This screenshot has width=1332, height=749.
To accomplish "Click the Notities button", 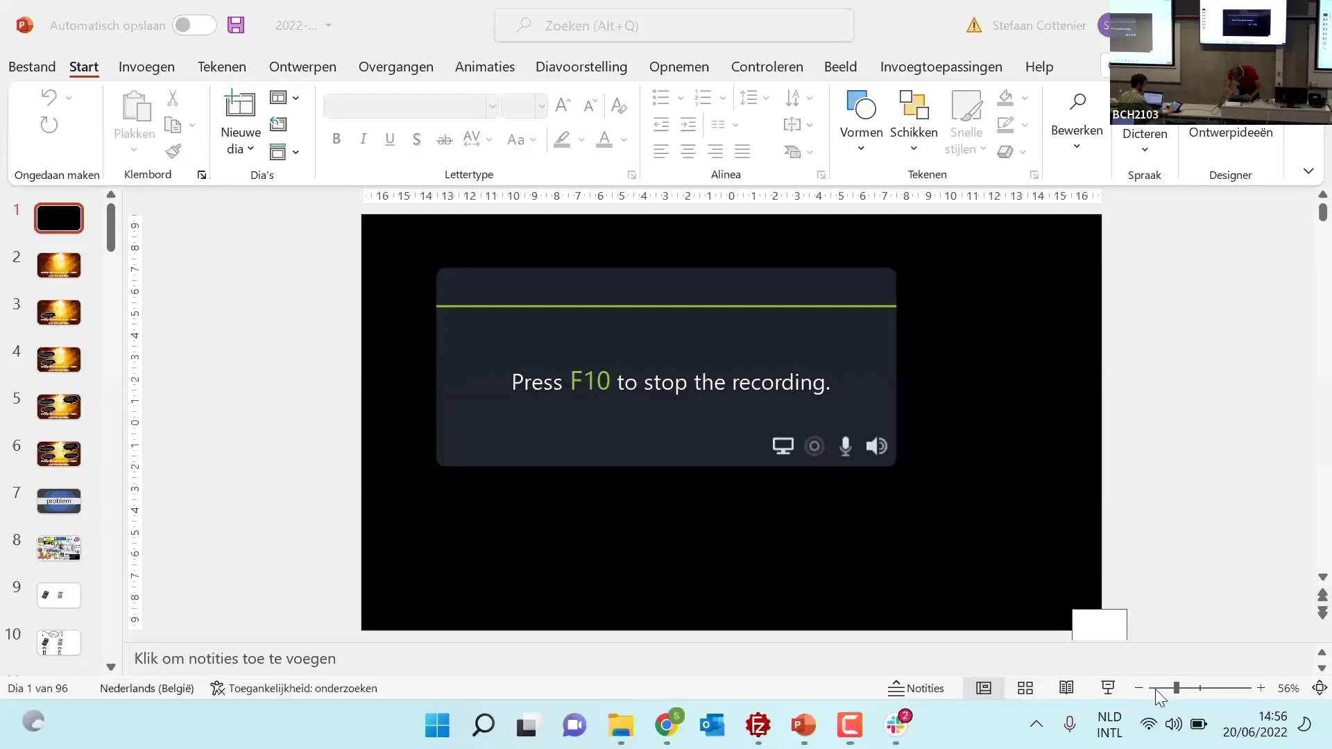I will (916, 688).
